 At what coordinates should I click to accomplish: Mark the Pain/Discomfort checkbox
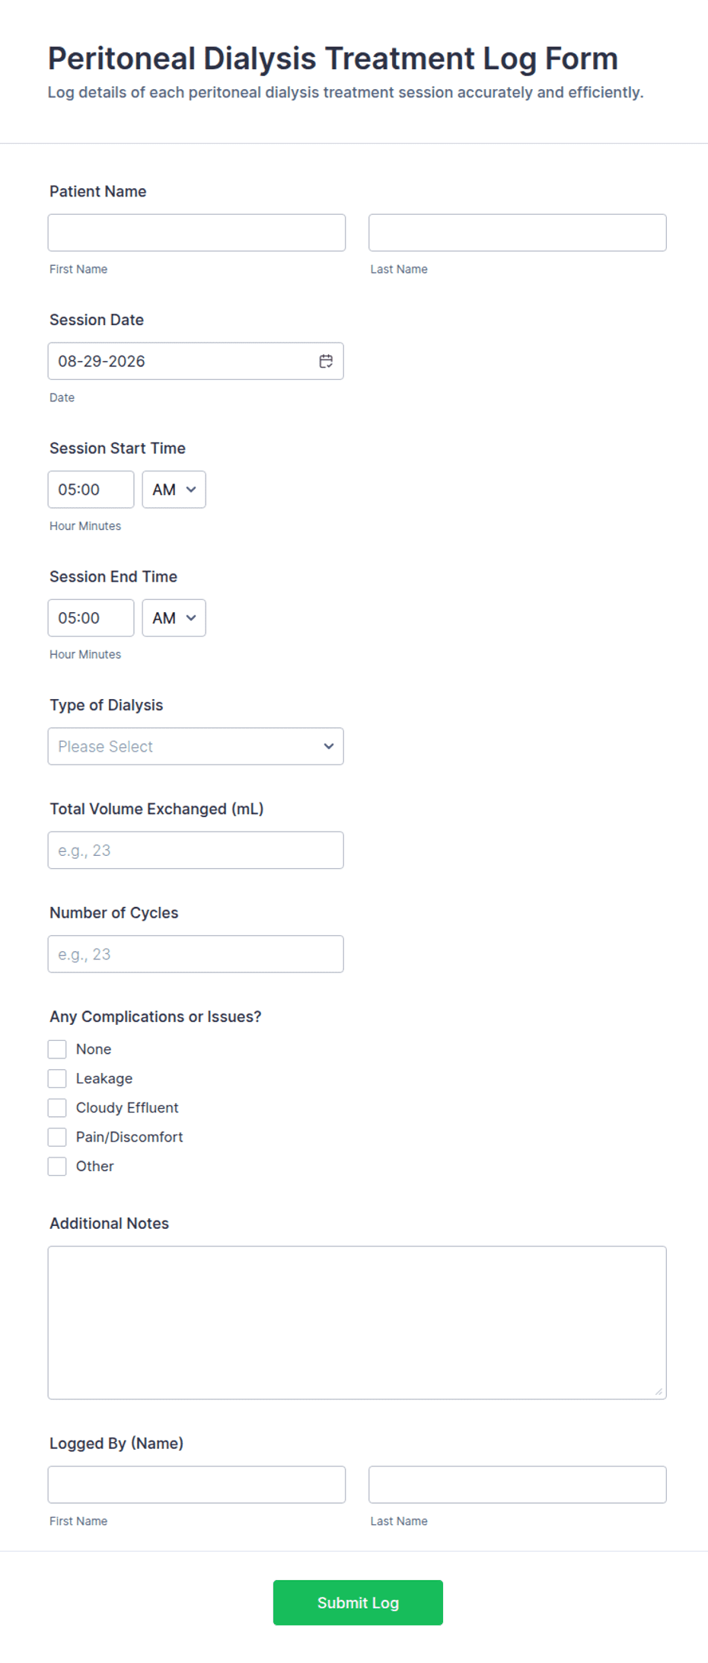point(57,1137)
